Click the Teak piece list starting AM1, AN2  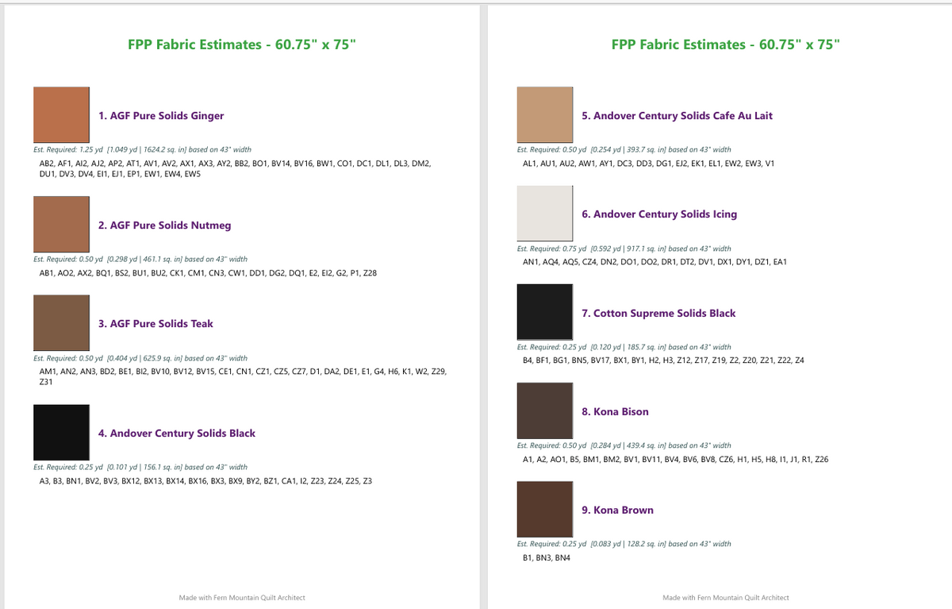pyautogui.click(x=243, y=377)
